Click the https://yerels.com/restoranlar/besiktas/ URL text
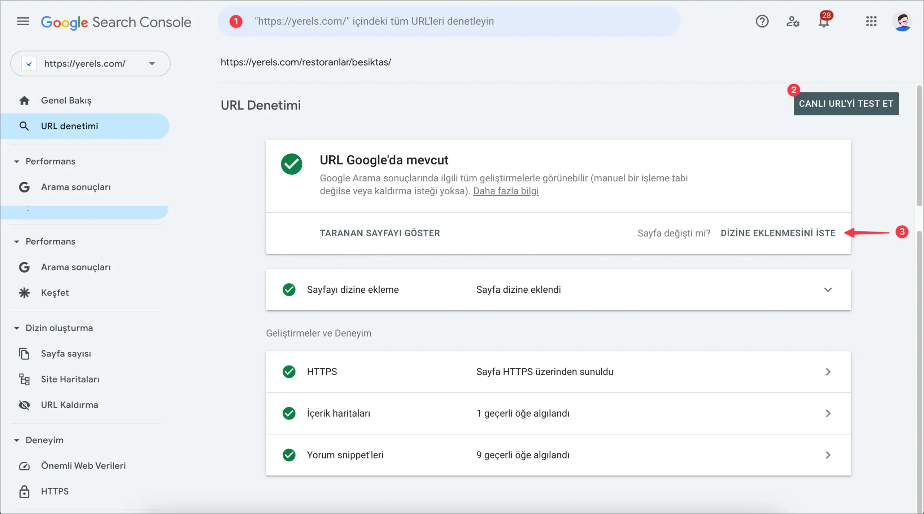This screenshot has height=514, width=924. 306,62
